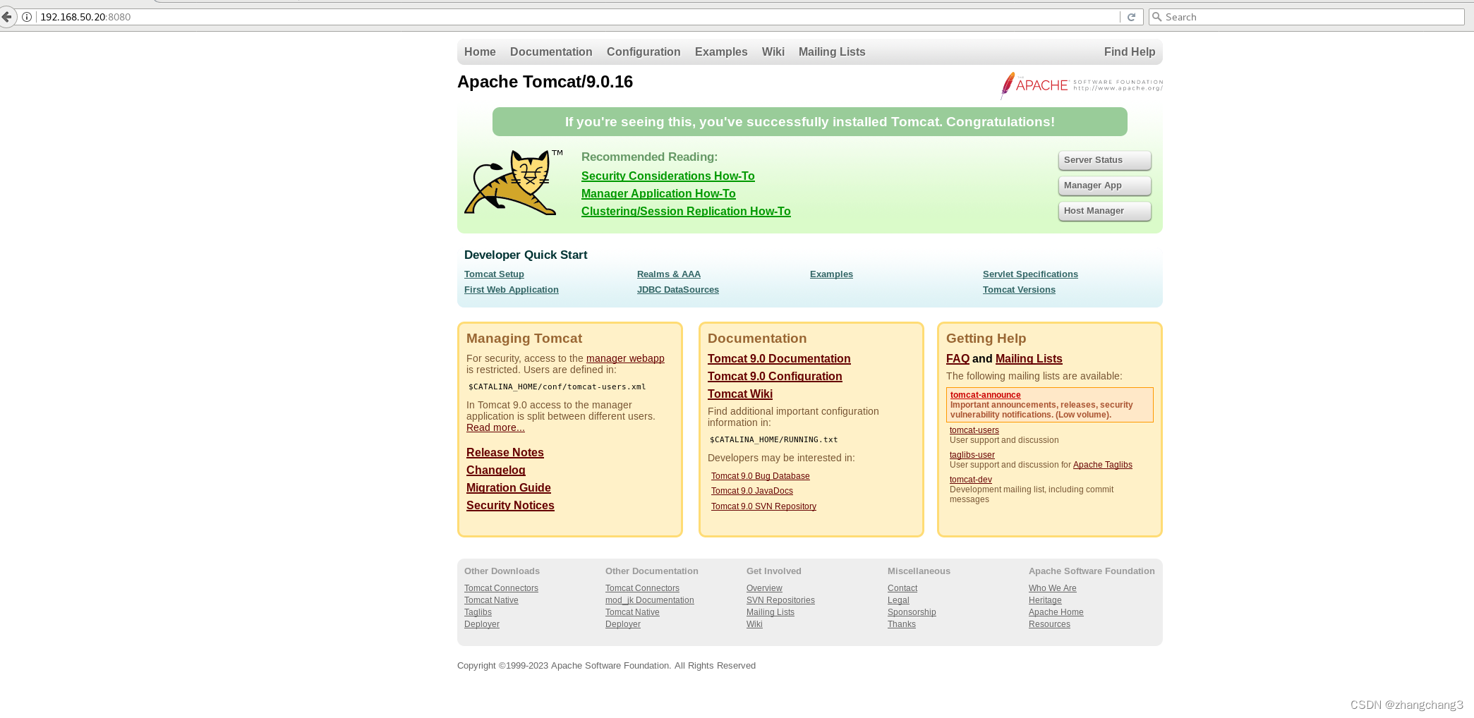1474x718 pixels.
Task: Go to Configuration in the navigation bar
Action: (x=644, y=52)
